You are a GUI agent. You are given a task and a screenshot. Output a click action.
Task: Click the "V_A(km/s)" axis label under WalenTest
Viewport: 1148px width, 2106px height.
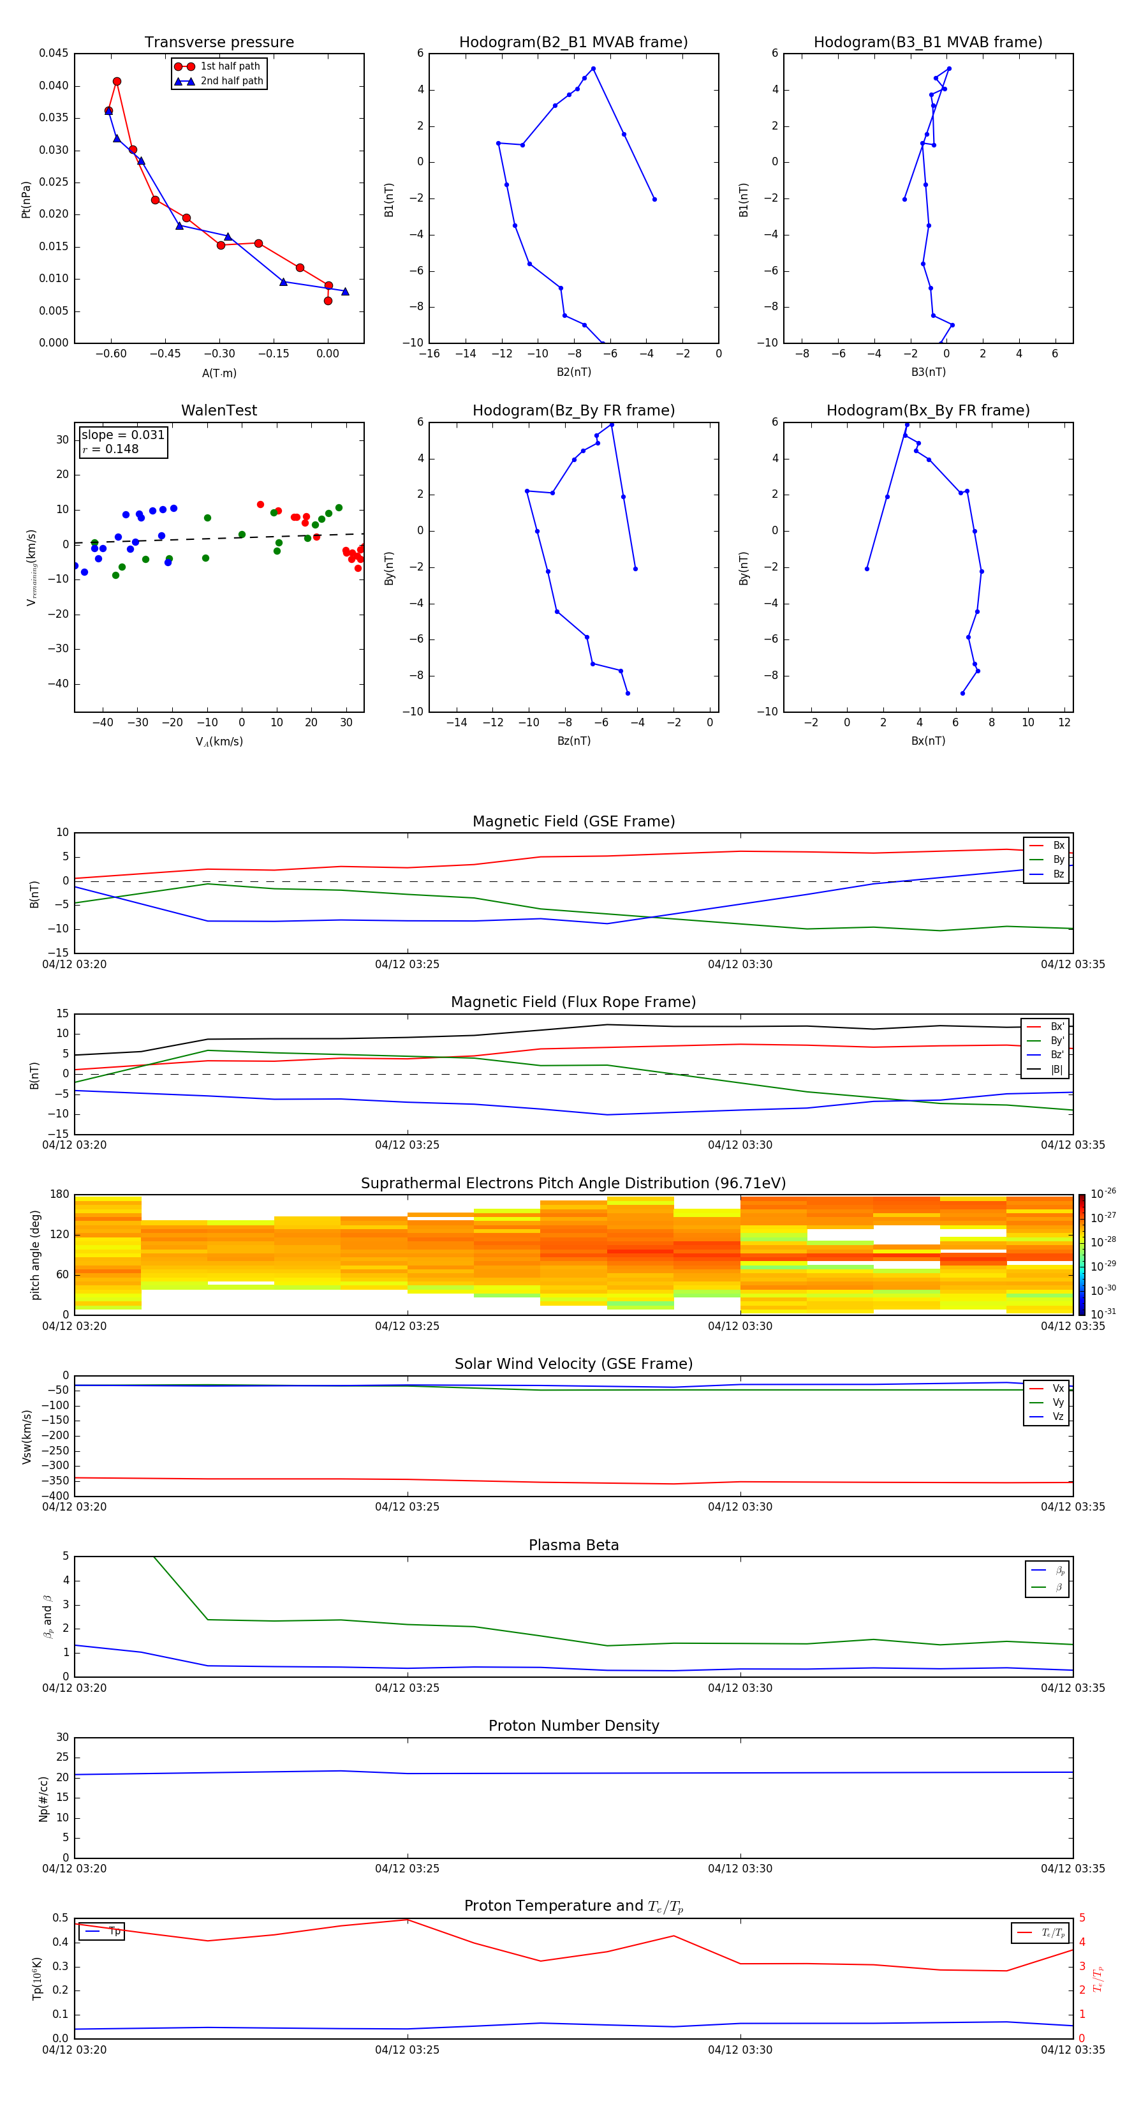tap(219, 742)
